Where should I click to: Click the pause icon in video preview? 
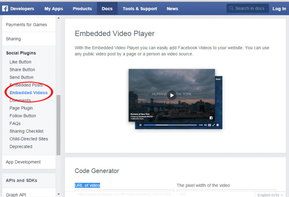140,125
